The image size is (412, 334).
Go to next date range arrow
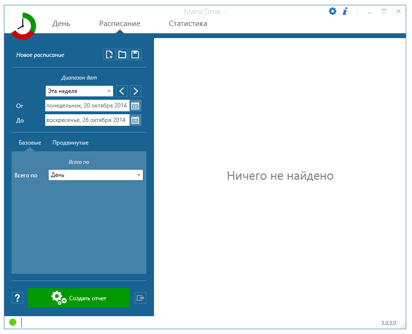pyautogui.click(x=136, y=91)
